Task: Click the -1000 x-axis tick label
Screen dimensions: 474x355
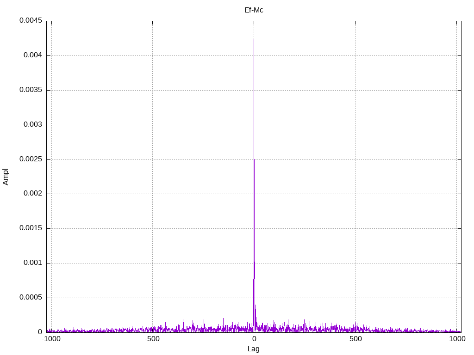Action: coord(51,339)
